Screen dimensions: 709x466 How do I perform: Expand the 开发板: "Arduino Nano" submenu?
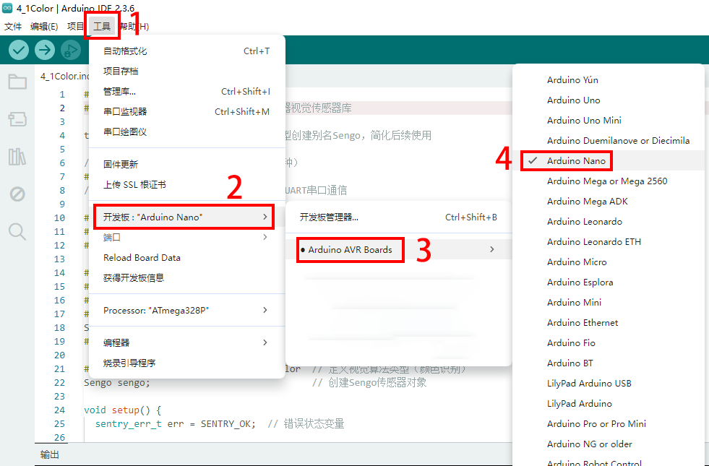click(186, 217)
